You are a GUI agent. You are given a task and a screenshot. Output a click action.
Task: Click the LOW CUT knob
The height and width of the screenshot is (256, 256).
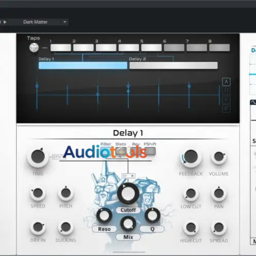click(x=191, y=194)
